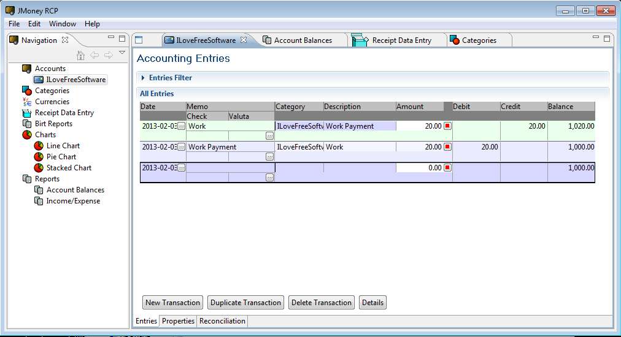Open date picker for the new empty entry
Screen dimensions: 621x337
click(181, 168)
